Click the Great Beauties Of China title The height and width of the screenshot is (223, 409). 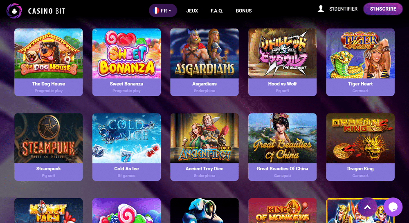coord(283,169)
